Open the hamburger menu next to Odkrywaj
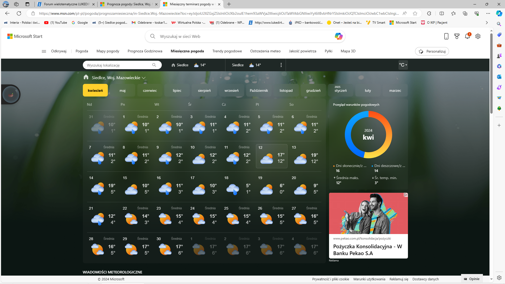 point(44,51)
